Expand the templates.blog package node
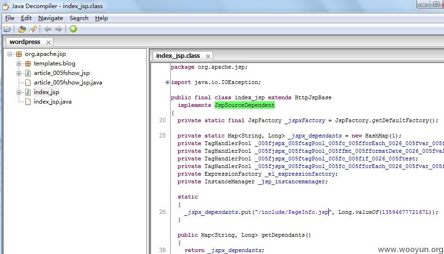 [19, 63]
